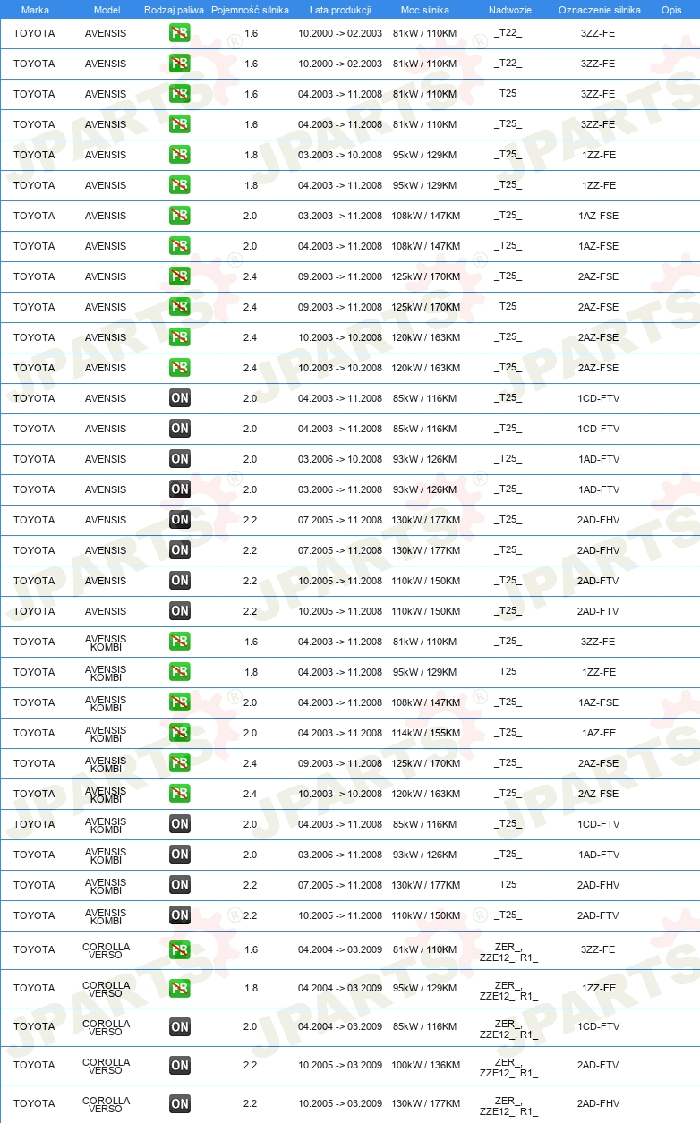Click 03.2003 -> 10.2008 production years cell
Screen dimensions: 700x1123
coord(340,155)
